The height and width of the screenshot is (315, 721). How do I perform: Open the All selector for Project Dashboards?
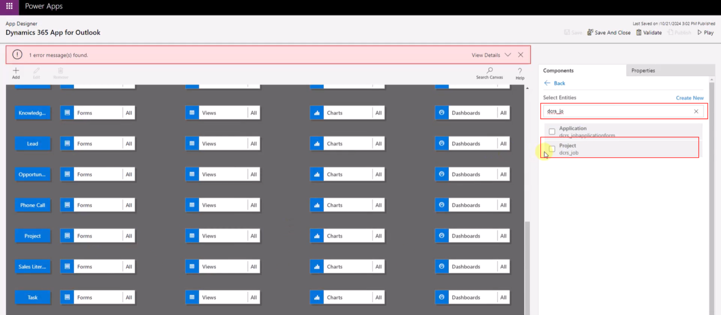503,236
